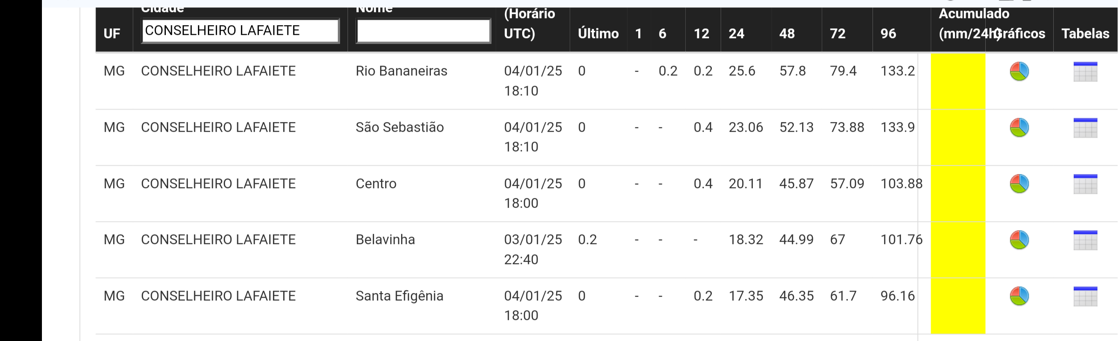This screenshot has width=1118, height=341.
Task: Open the São Sebastião table icon
Action: pyautogui.click(x=1085, y=128)
